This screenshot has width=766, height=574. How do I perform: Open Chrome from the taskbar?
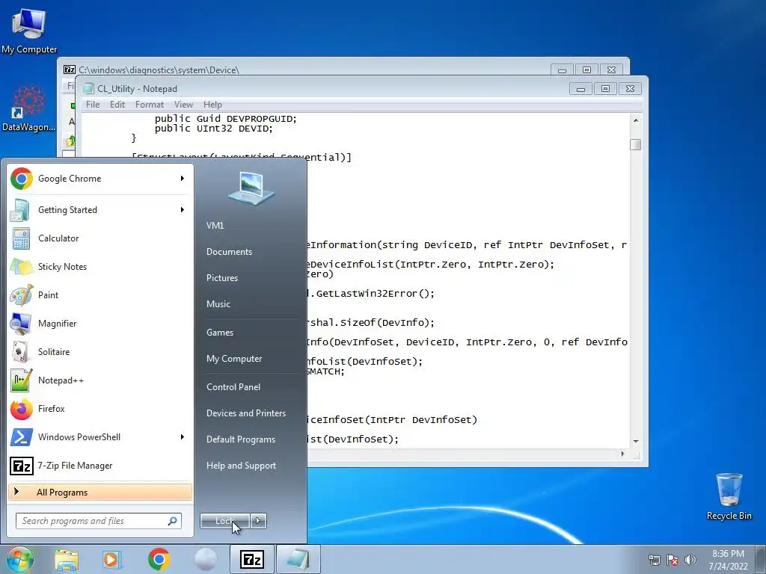pos(159,559)
